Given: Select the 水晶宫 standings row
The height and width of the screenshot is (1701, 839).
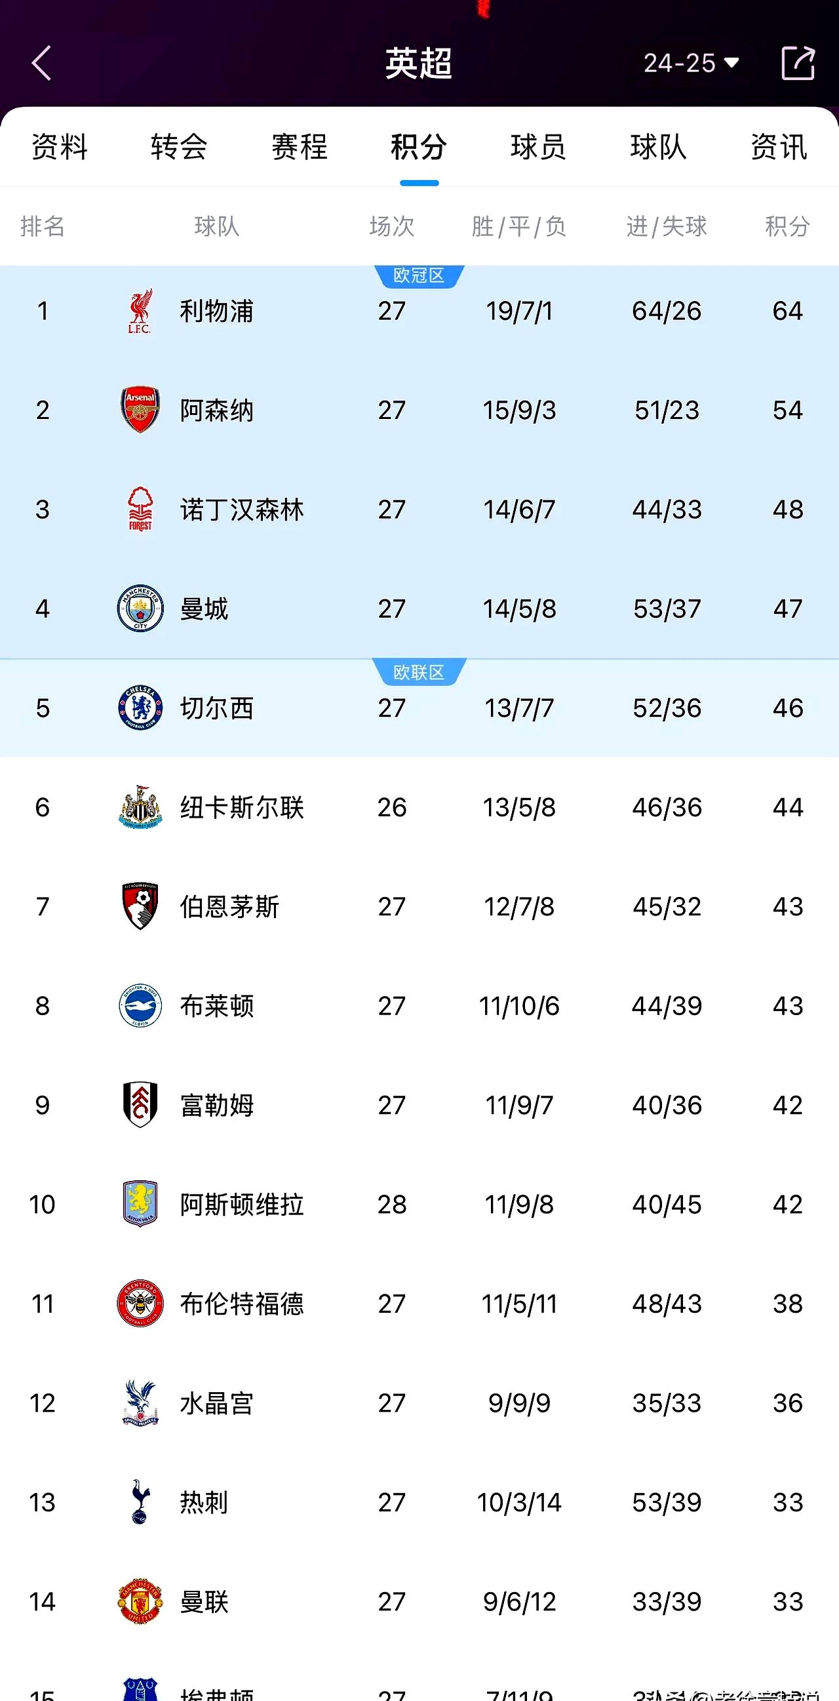Looking at the screenshot, I should coord(419,1403).
